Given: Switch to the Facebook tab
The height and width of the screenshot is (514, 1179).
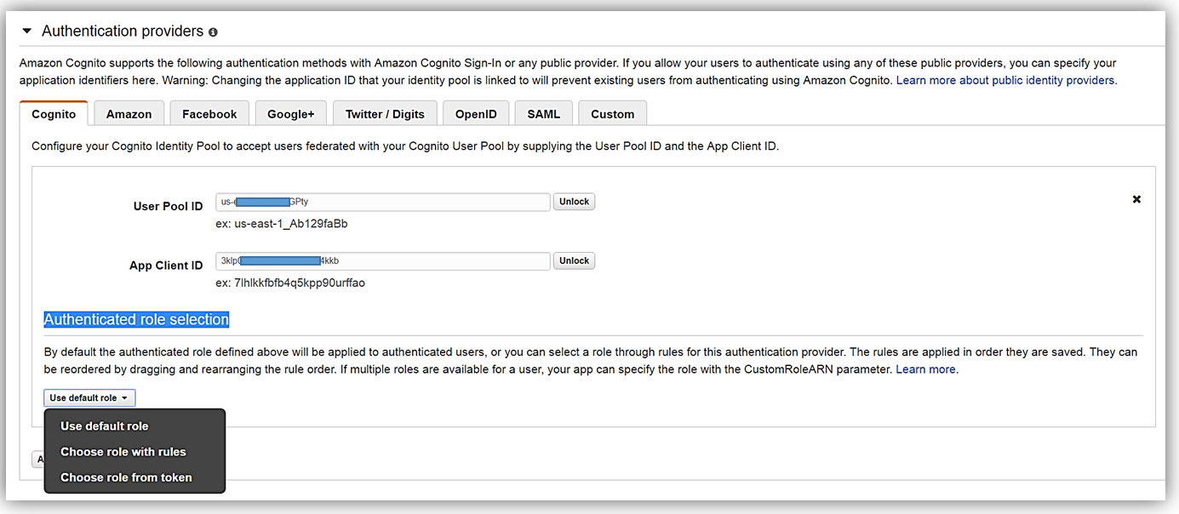Looking at the screenshot, I should tap(209, 112).
